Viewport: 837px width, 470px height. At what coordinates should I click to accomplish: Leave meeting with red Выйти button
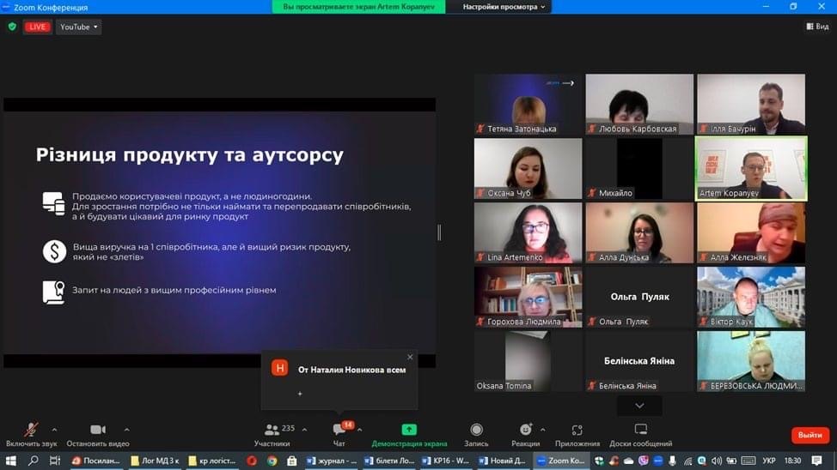point(810,435)
